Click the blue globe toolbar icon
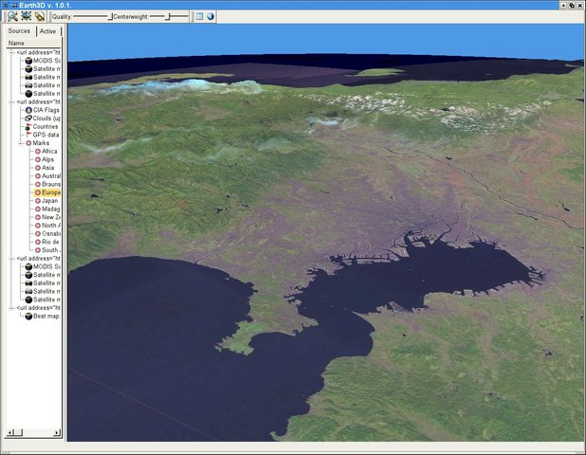586x455 pixels. (211, 16)
